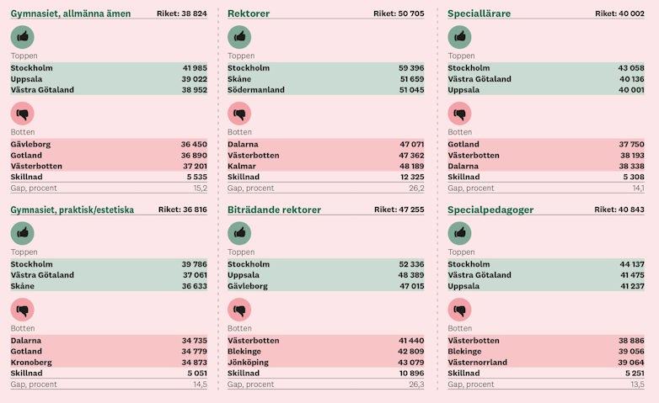The height and width of the screenshot is (403, 659).
Task: Click Dalarna row in Rektorer bottom list
Action: (x=325, y=145)
